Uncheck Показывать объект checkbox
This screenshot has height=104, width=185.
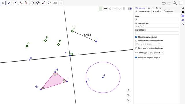point(136,37)
